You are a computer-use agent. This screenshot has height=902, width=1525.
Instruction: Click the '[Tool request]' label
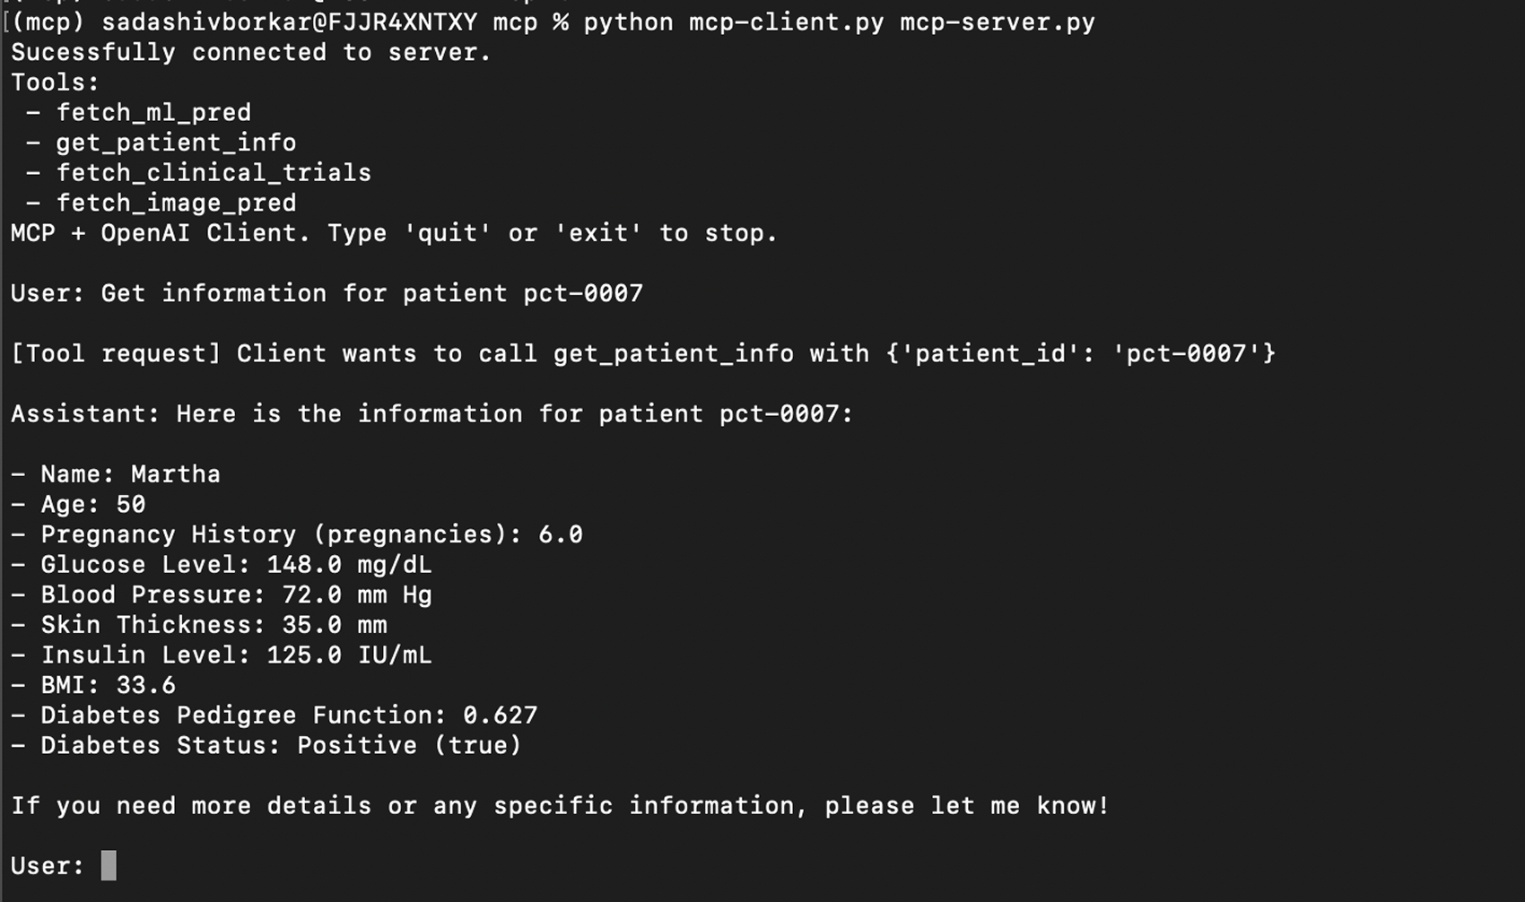[x=116, y=353]
